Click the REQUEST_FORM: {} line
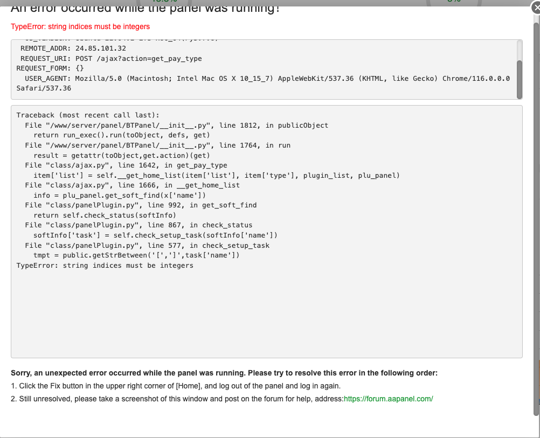Screen dimensions: 540x438 (x=50, y=68)
